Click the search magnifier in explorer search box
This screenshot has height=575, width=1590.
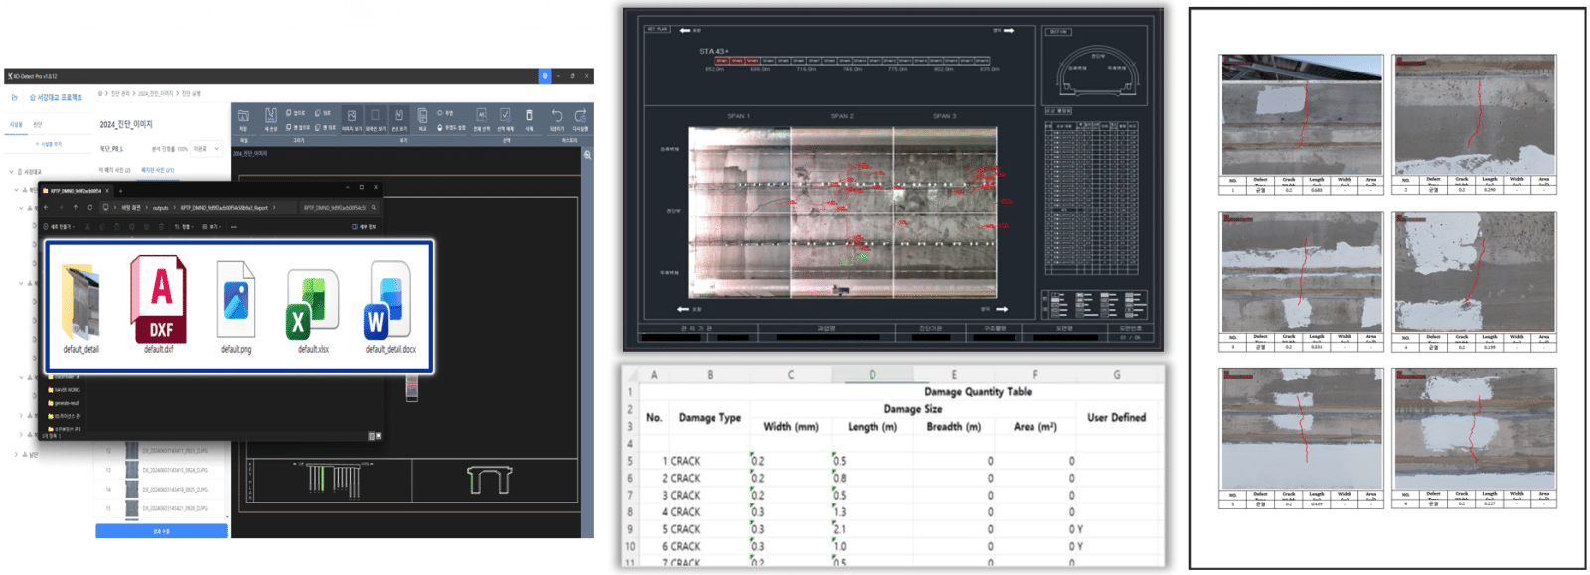click(374, 208)
